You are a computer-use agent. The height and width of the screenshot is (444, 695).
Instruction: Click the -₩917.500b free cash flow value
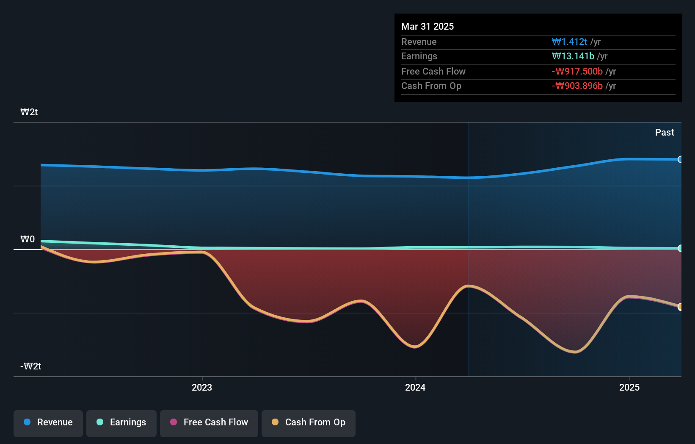click(577, 71)
